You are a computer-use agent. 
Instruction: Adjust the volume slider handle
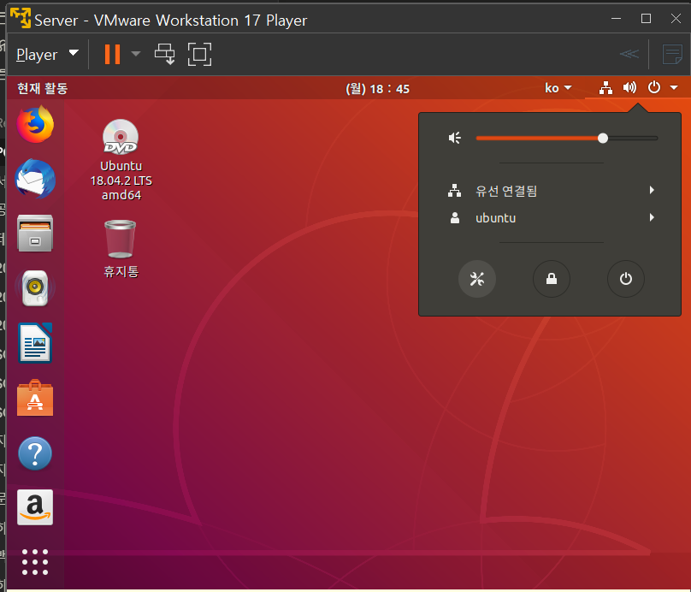[x=603, y=138]
